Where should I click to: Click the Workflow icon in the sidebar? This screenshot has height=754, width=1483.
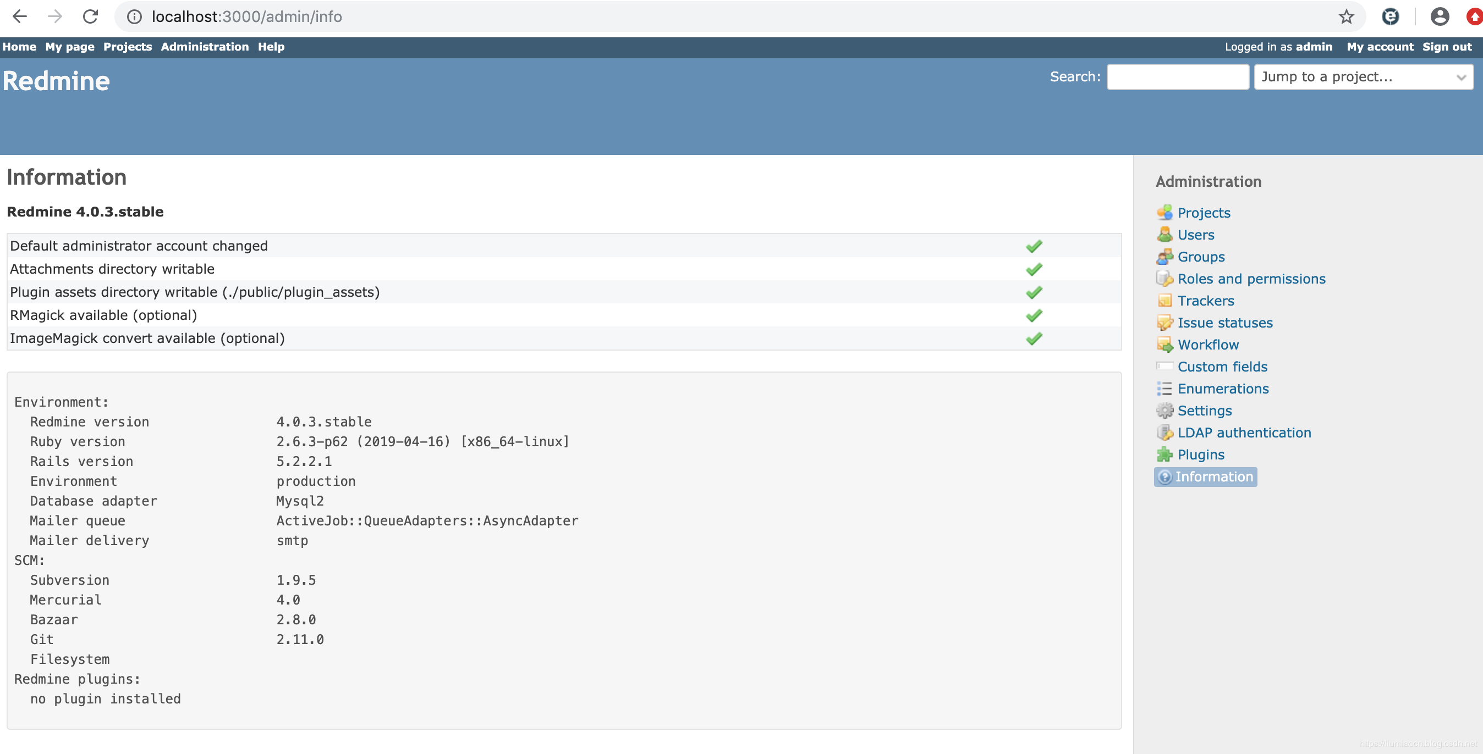1164,345
